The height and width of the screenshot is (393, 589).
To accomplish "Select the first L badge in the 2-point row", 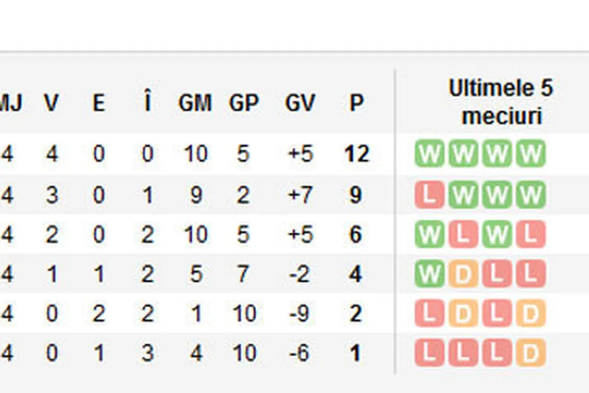I will 429,314.
